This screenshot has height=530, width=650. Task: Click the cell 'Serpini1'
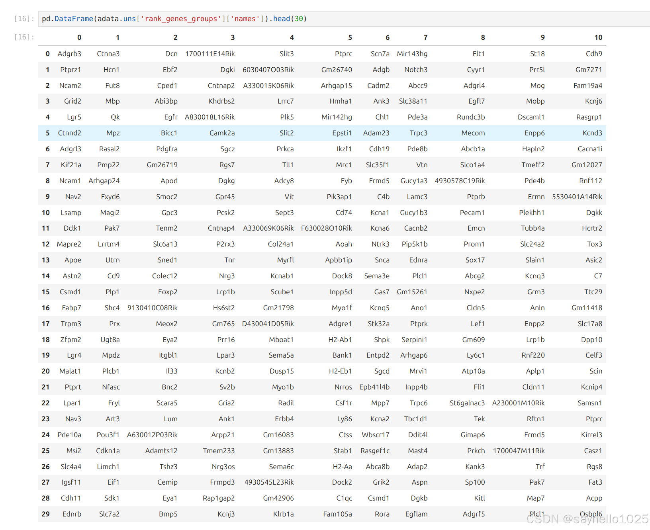[x=414, y=340]
